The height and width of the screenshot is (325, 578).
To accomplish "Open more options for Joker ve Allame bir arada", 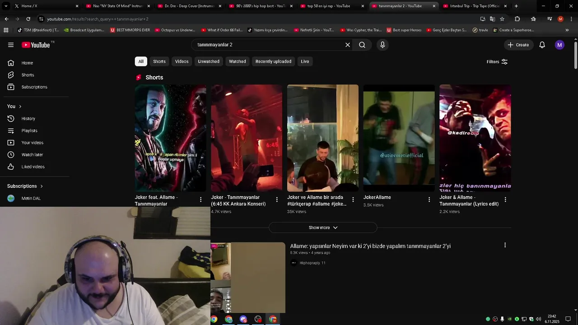I will 353,200.
